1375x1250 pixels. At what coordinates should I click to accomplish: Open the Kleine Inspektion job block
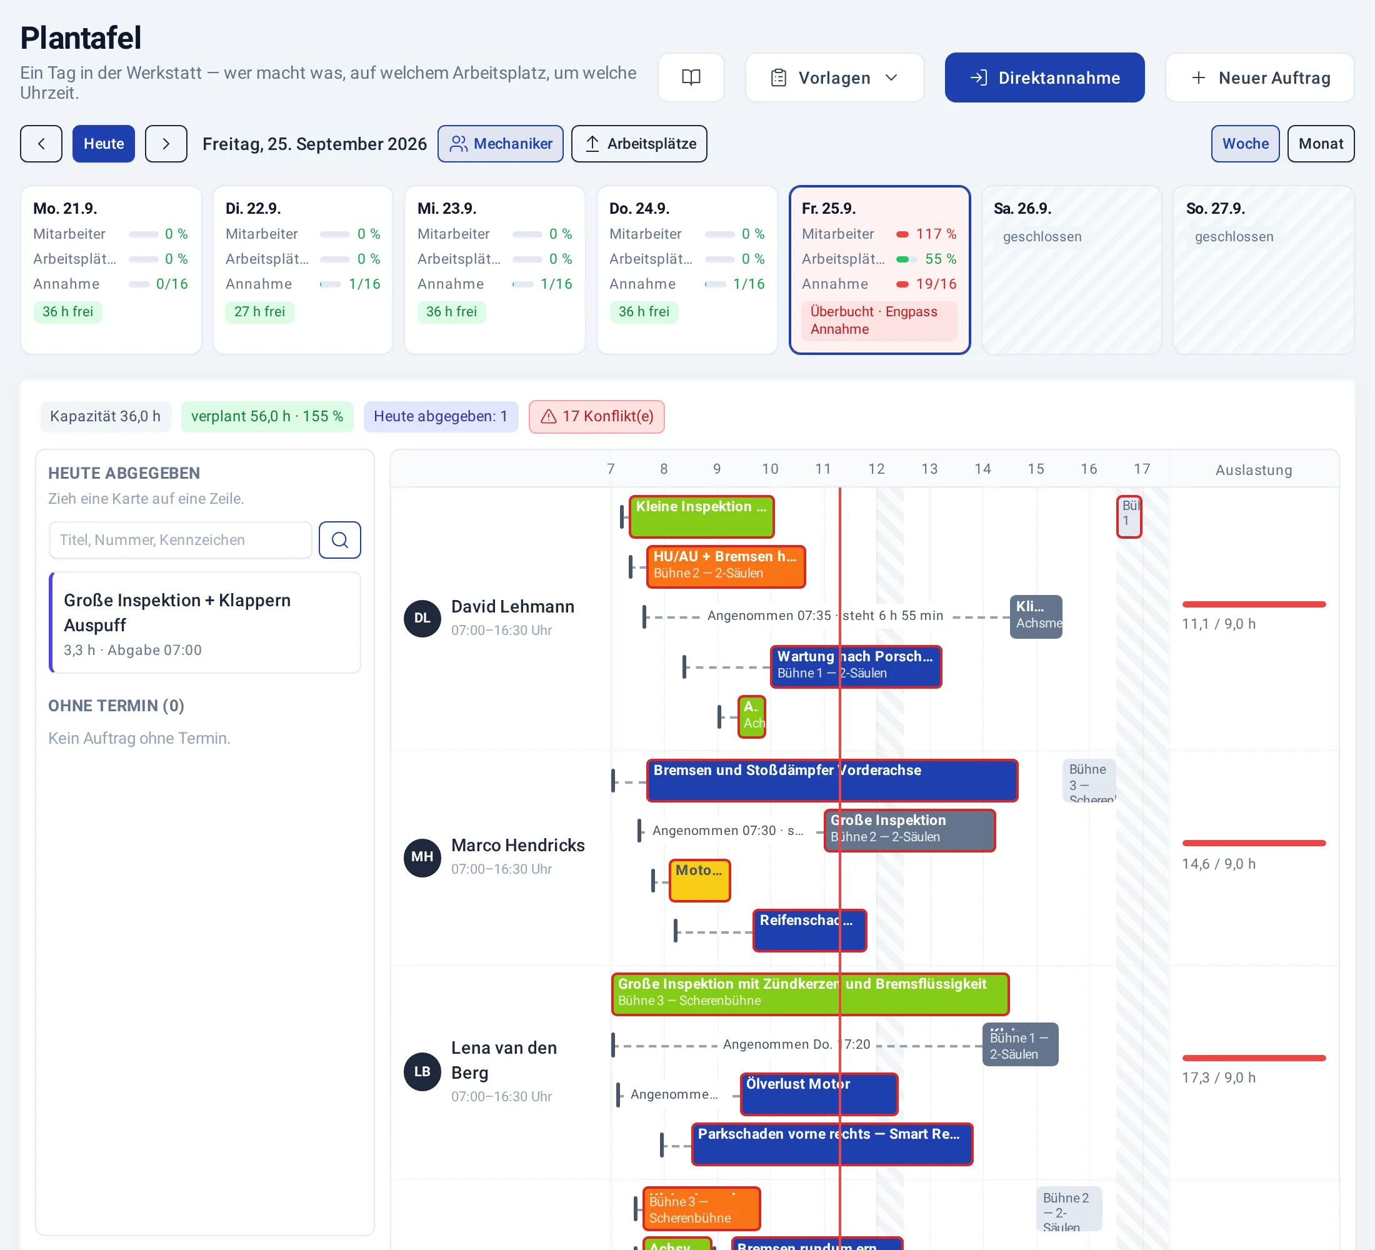pos(701,516)
